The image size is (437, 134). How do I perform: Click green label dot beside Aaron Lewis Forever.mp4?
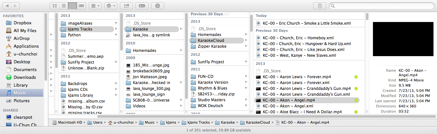[x=356, y=77]
